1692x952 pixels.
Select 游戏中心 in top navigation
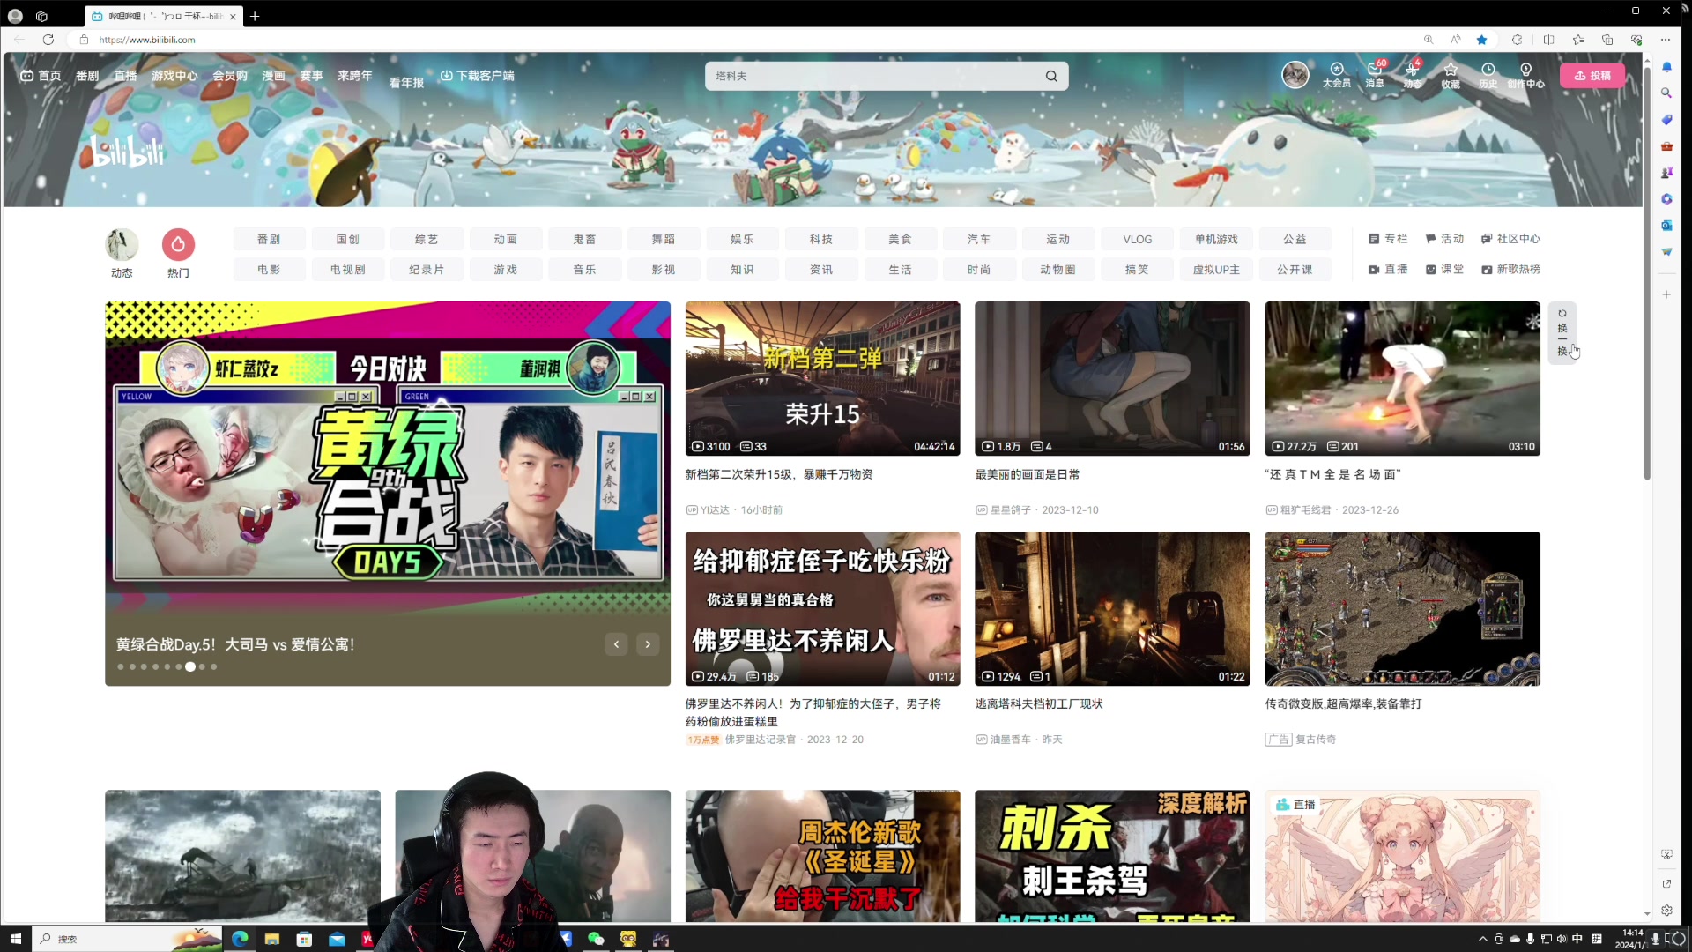174,76
